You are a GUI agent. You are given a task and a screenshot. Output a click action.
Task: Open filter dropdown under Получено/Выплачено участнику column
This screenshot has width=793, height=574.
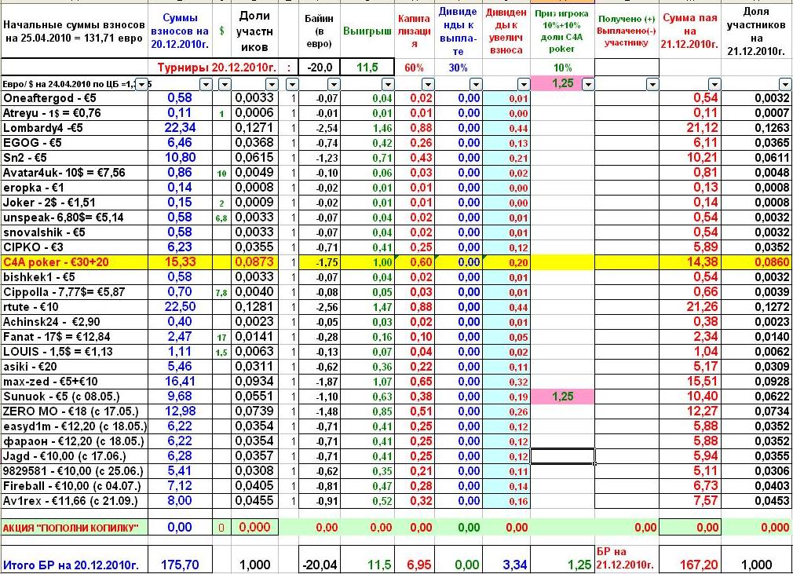(x=653, y=85)
